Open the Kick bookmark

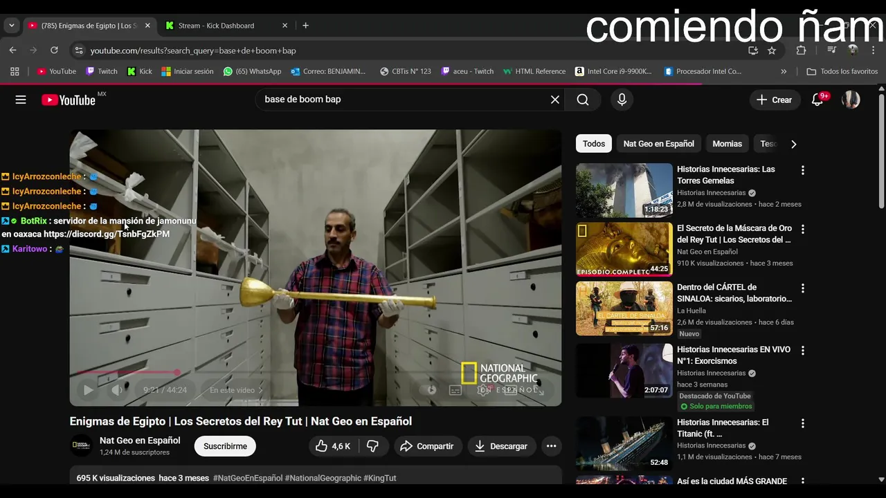[139, 71]
